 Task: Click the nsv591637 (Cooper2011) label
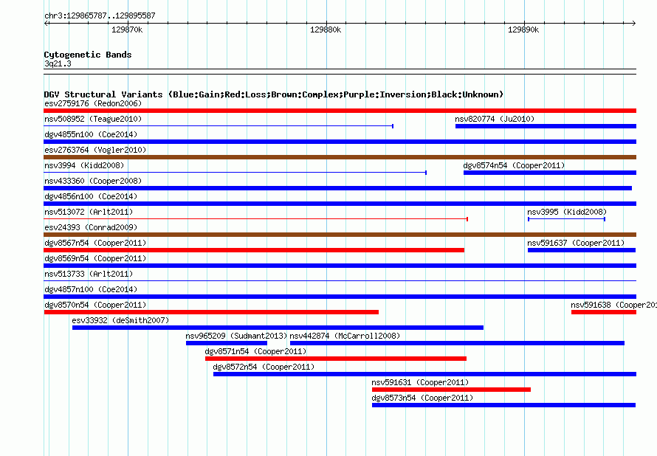tap(576, 243)
